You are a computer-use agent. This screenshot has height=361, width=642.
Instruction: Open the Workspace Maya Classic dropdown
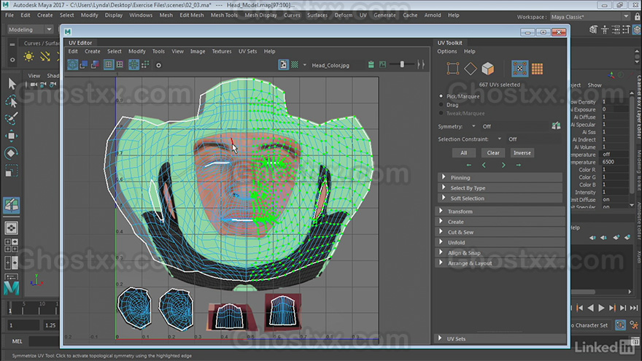coord(626,17)
